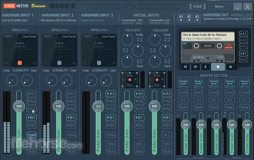Image resolution: width=254 pixels, height=160 pixels.
Task: Disable A1 routing on Hardware Input 3
Action: tap(111, 94)
